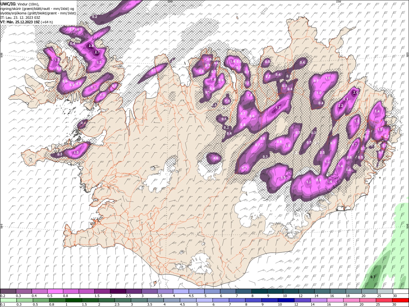This screenshot has height=307, width=409.
Task: Click the palest green lower swatch between 0.1 and 0.3
Action: 8,300
